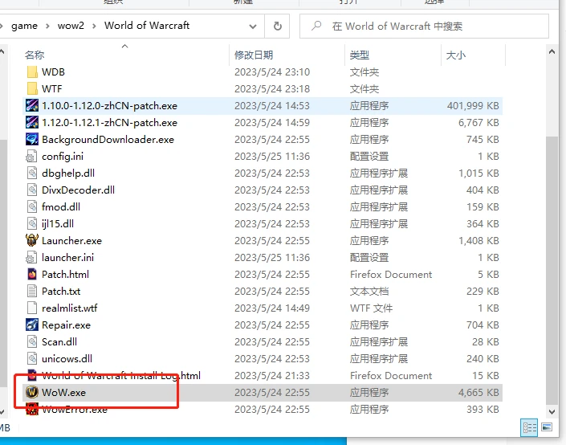Viewport: 566px width, 445px height.
Task: Select the file name ijl15.dll
Action: click(x=58, y=223)
